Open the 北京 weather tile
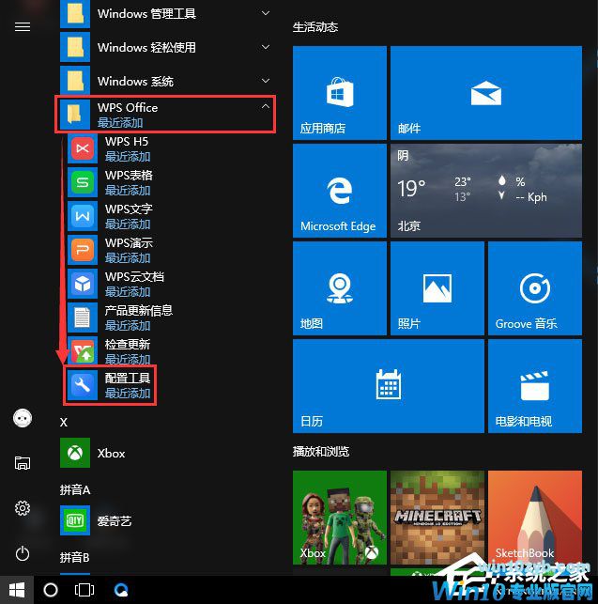The image size is (598, 604). [x=486, y=191]
